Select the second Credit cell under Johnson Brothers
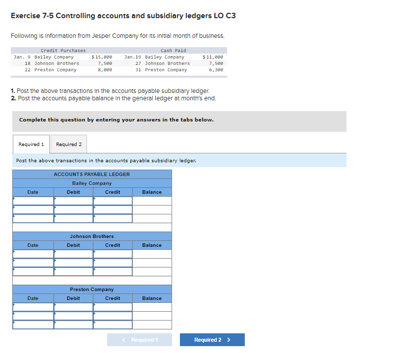This screenshot has height=353, width=408. [112, 262]
